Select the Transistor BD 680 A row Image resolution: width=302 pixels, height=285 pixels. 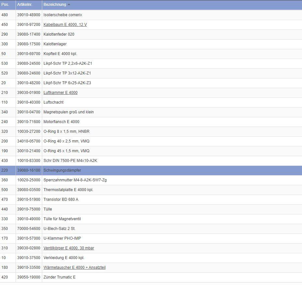coord(61,199)
